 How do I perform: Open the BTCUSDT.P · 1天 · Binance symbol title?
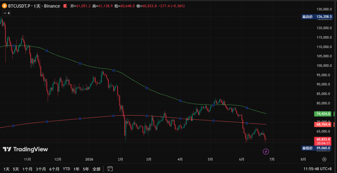34,6
